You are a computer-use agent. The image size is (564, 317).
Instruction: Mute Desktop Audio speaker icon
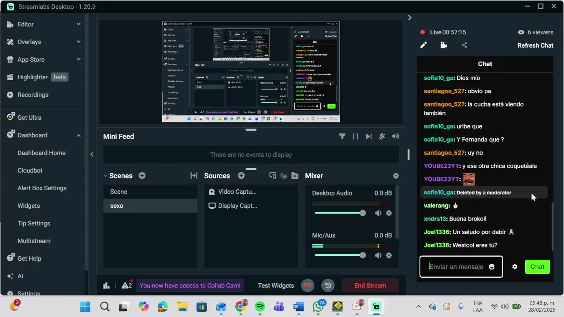(x=378, y=213)
